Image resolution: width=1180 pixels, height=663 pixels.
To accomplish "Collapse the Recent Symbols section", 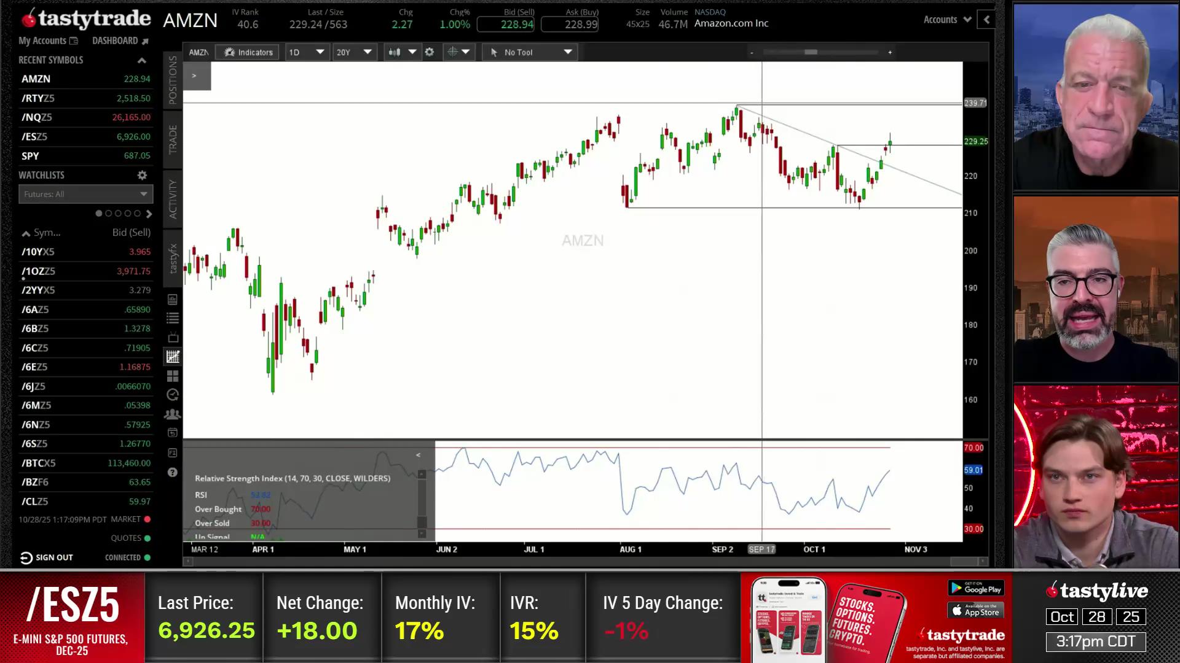I will click(142, 60).
